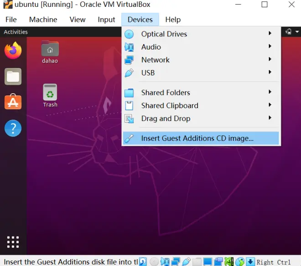The image size is (301, 266).
Task: Click the green CPU status bar indicator
Action: (x=229, y=261)
